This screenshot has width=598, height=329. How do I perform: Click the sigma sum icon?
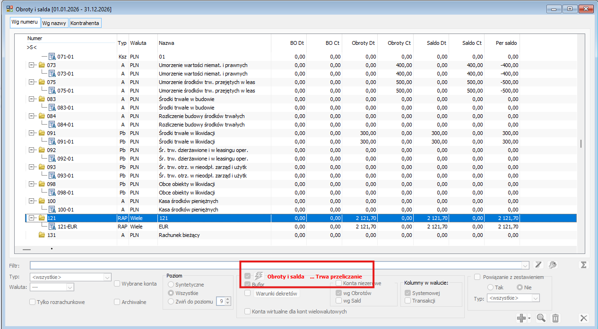583,265
